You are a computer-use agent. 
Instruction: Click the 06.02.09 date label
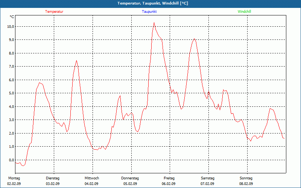pos(169,184)
